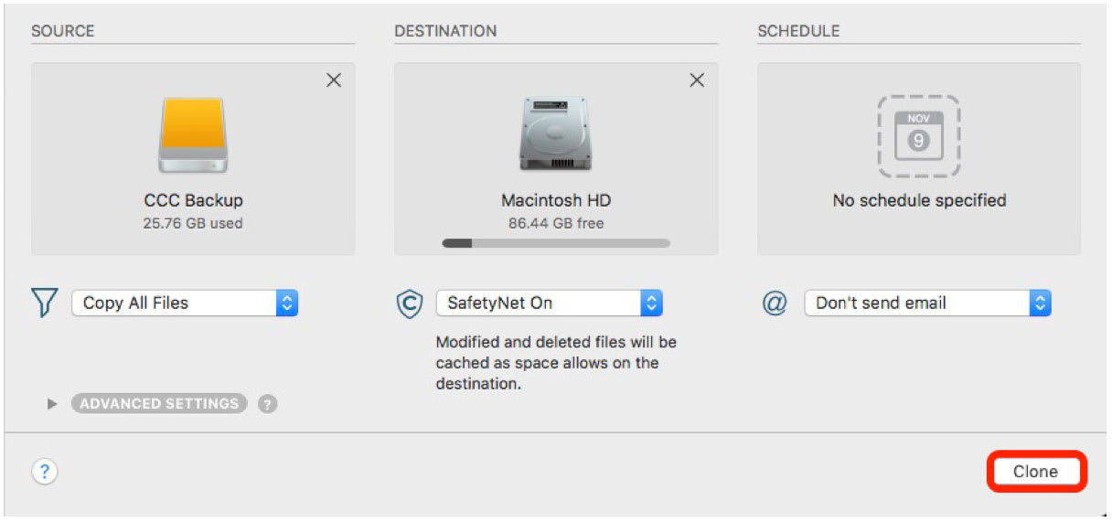Click the "No schedule specified" text
The width and height of the screenshot is (1112, 522).
(x=919, y=200)
